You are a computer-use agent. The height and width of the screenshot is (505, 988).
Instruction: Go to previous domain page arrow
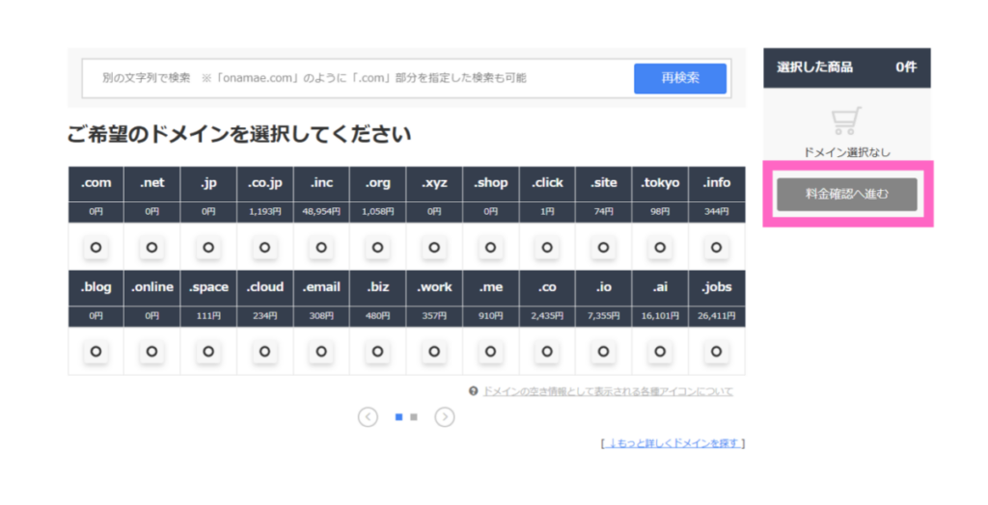(x=368, y=416)
